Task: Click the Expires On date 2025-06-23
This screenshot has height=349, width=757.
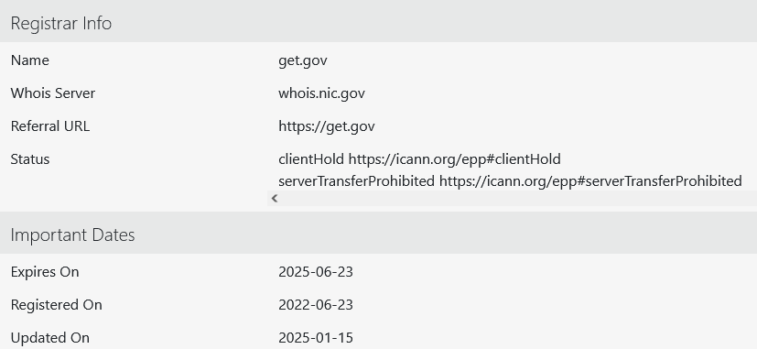Action: [316, 272]
